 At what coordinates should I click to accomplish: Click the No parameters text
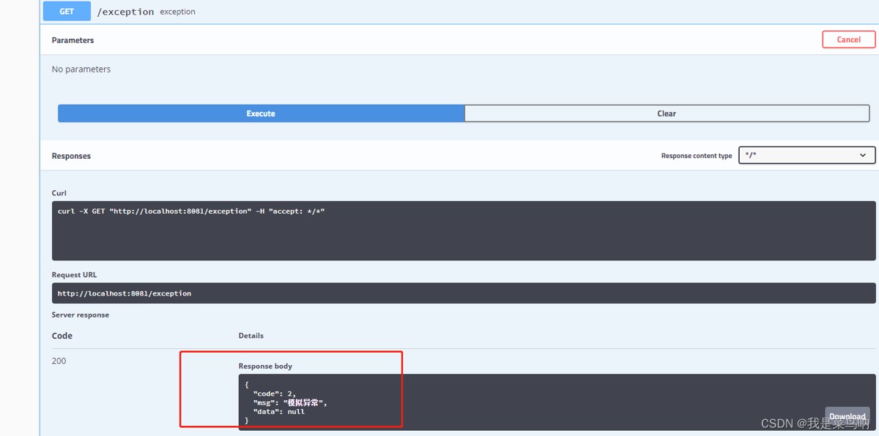click(x=81, y=69)
